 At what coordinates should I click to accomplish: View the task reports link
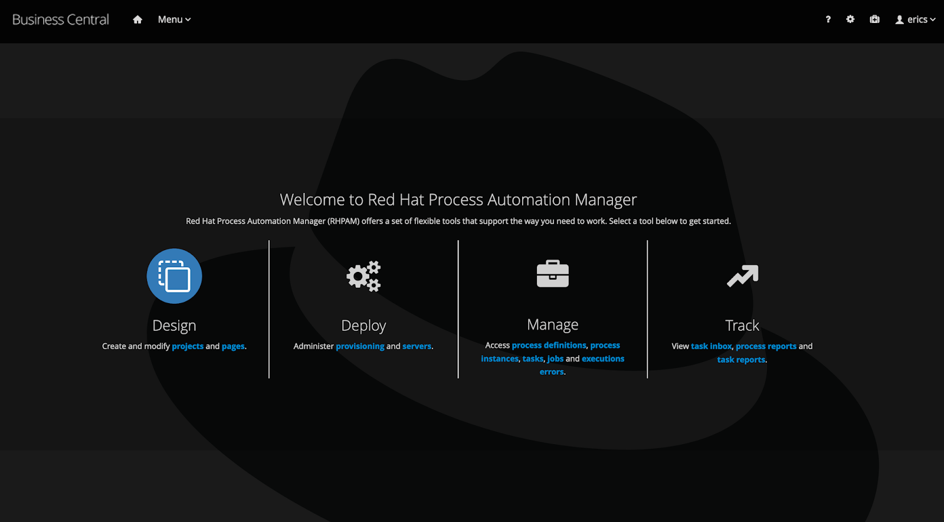(741, 360)
